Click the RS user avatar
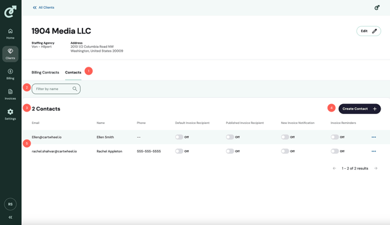Image resolution: width=390 pixels, height=225 pixels. tap(10, 204)
